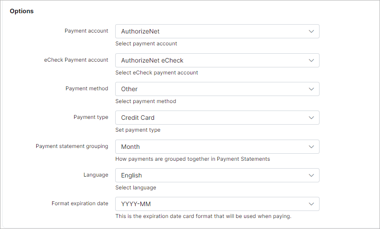Click the Options section heading

[22, 11]
